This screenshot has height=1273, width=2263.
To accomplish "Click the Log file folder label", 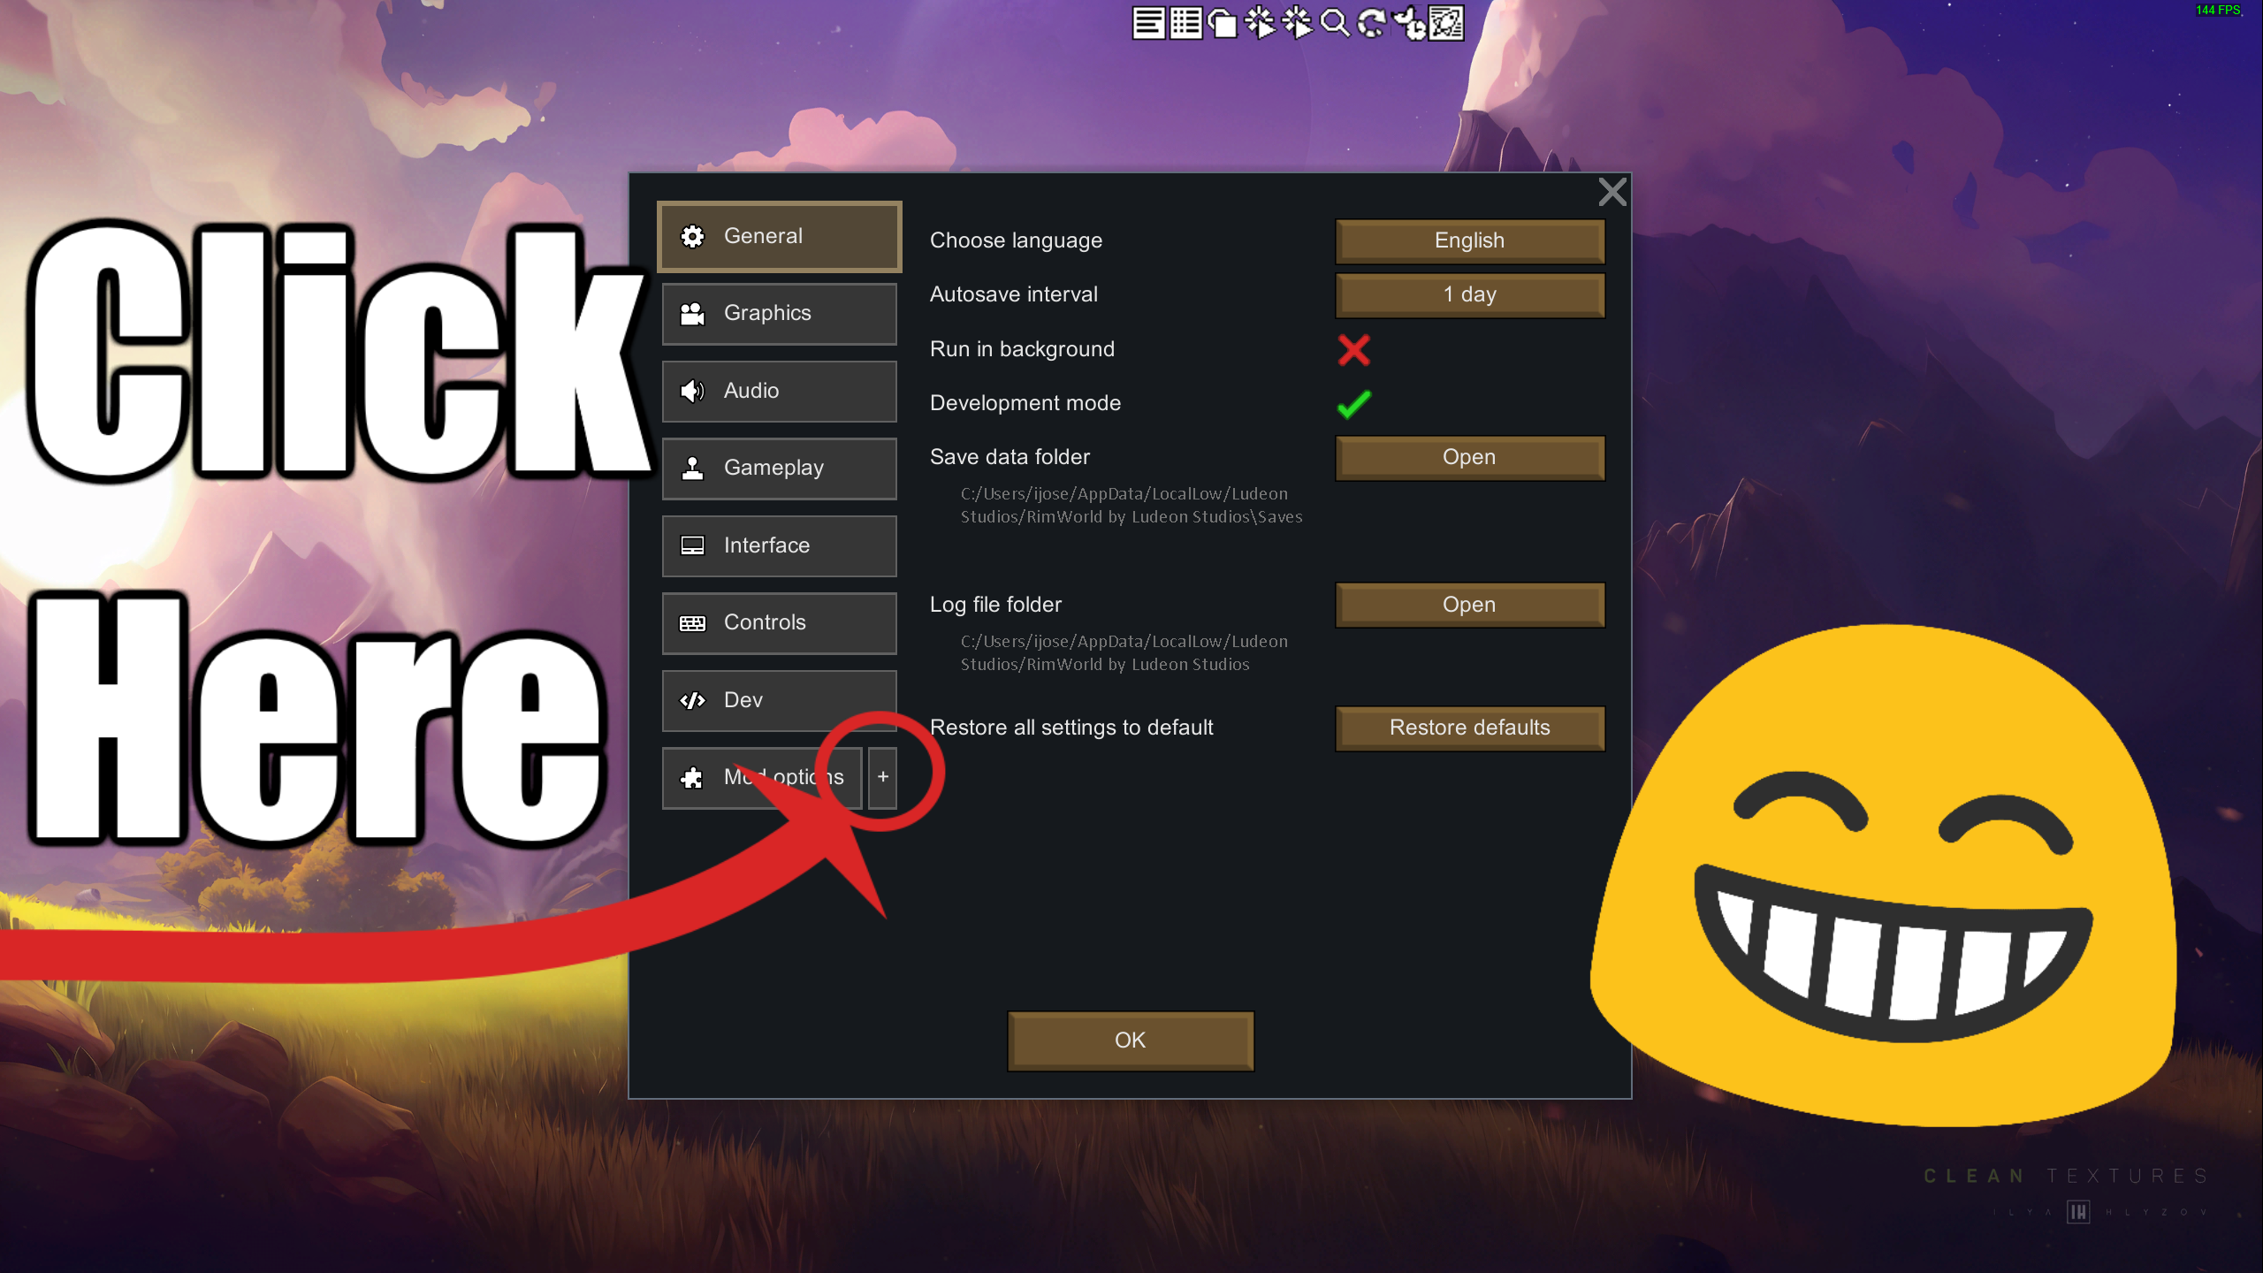I will point(995,605).
